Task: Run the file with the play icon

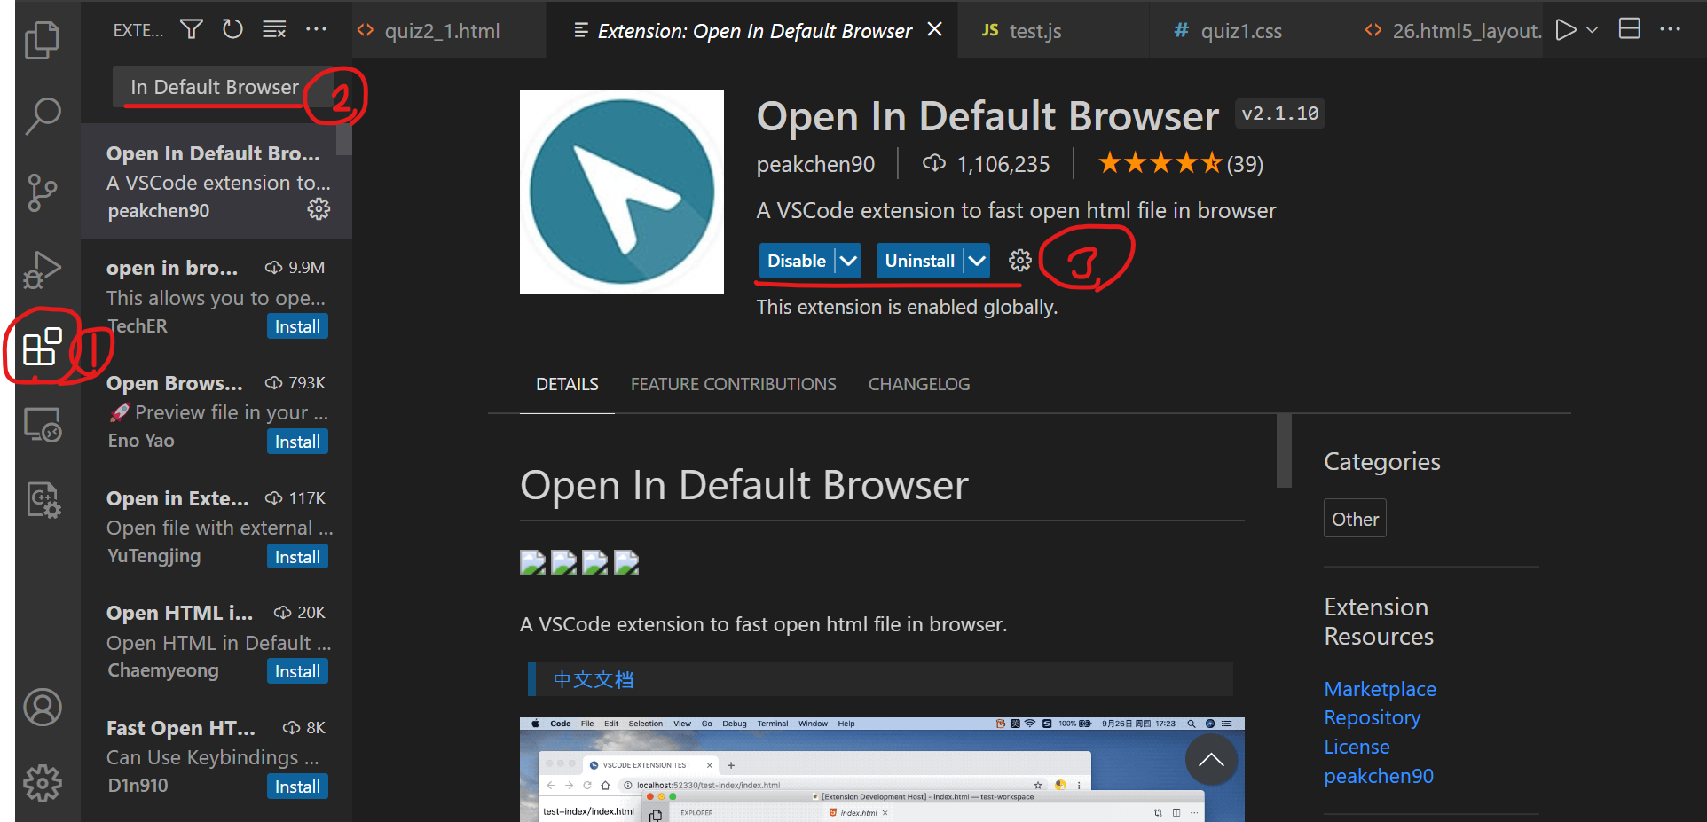Action: coord(1566,30)
